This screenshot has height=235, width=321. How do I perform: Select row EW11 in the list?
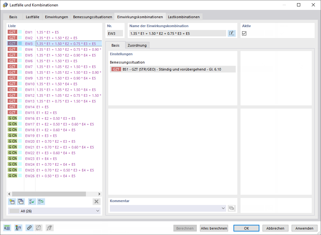[x=54, y=89]
